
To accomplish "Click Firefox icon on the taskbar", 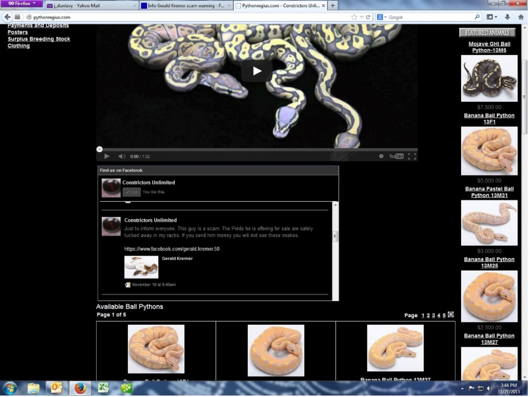I will 80,388.
